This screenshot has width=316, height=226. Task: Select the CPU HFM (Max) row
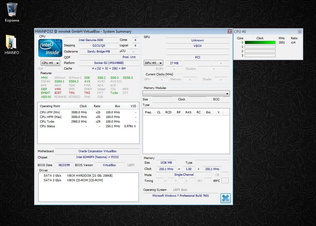point(88,117)
